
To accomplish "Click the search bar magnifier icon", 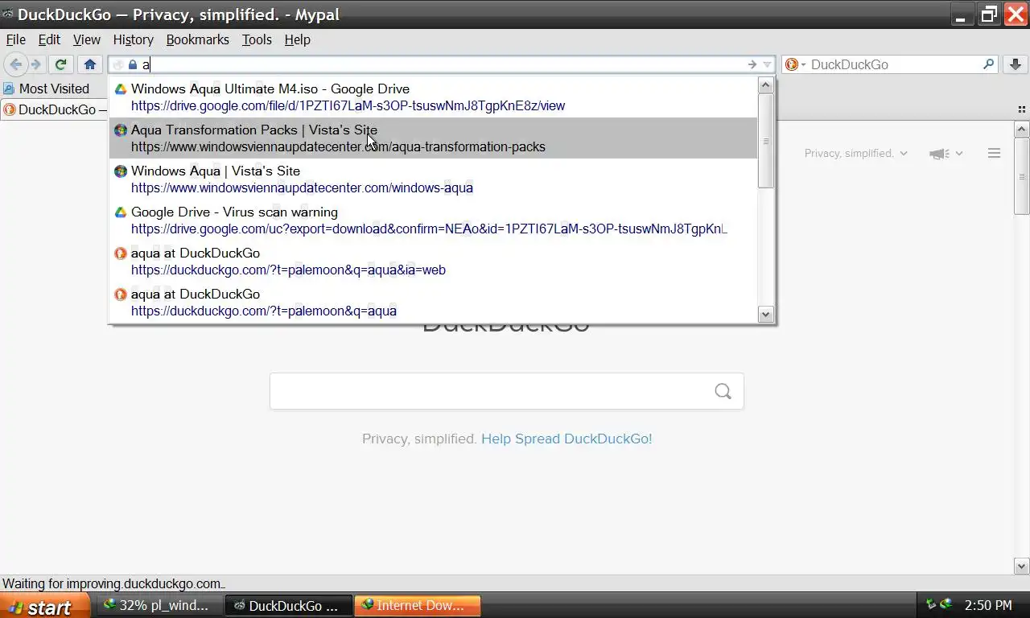I will [x=989, y=64].
